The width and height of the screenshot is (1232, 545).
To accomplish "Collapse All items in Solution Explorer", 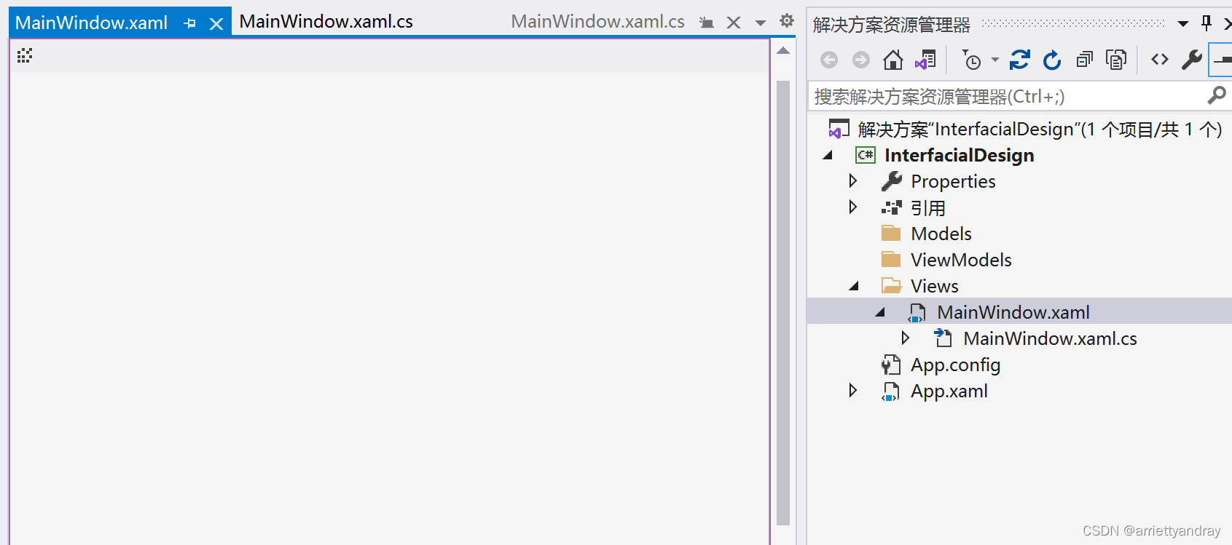I will coord(1084,60).
